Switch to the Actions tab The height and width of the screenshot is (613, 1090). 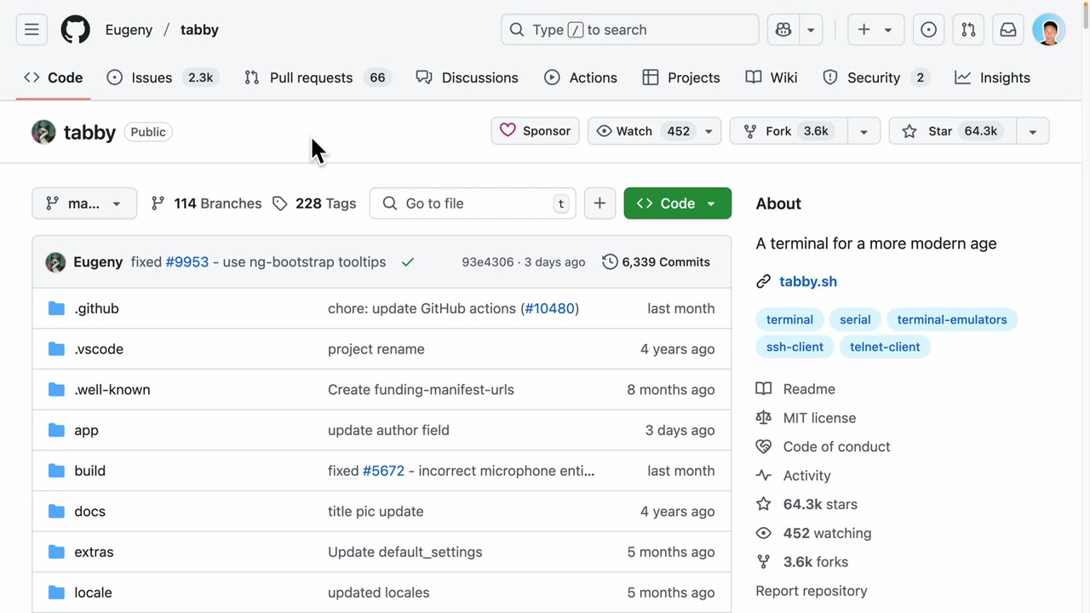(581, 77)
